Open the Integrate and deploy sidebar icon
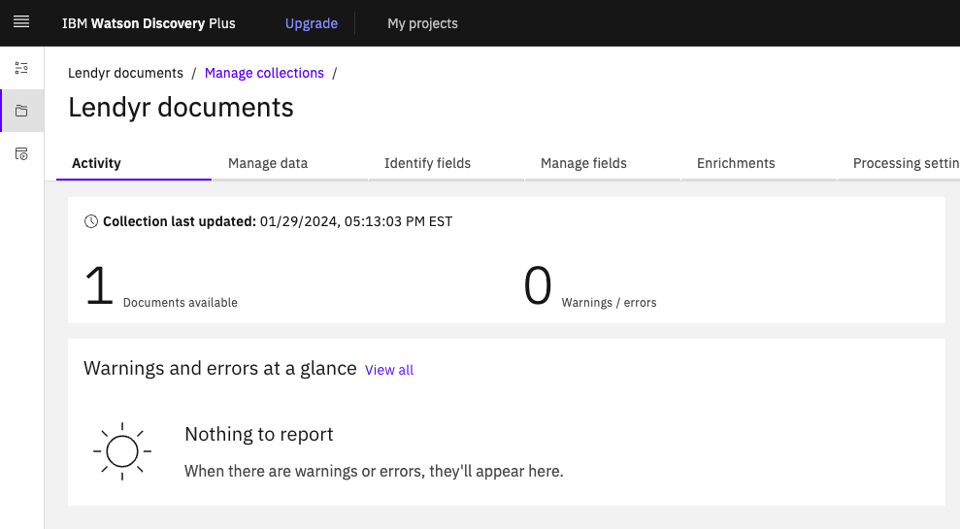This screenshot has width=960, height=529. click(21, 153)
